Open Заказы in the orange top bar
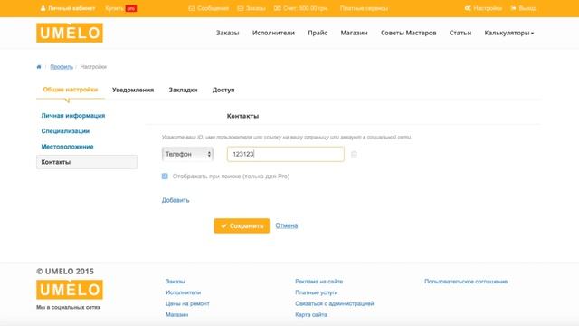 pos(252,8)
